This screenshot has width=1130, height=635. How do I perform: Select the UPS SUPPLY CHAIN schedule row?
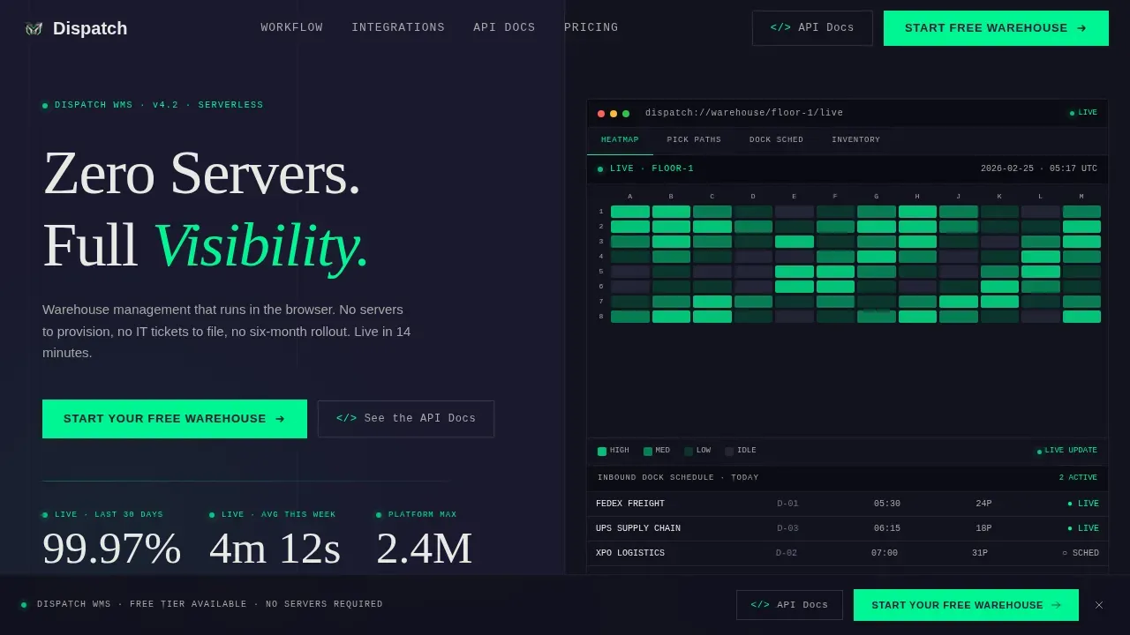click(847, 528)
